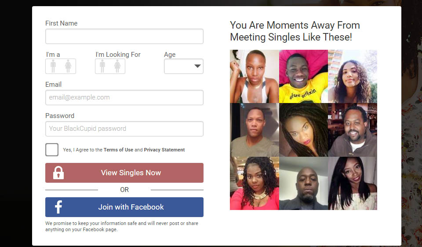Click the Age dropdown arrow
Image resolution: width=422 pixels, height=247 pixels.
click(x=197, y=66)
